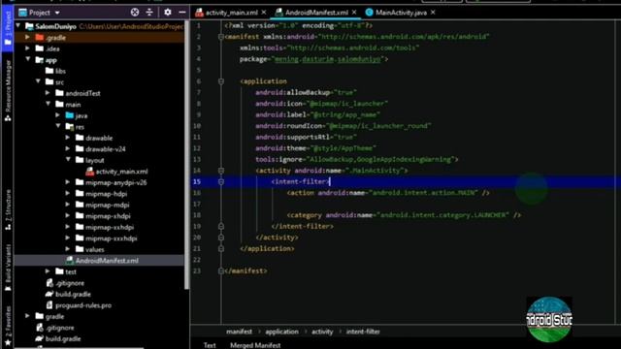This screenshot has width=621, height=349.
Task: Click fold marker at closing intent-filter line 19
Action: pos(221,226)
